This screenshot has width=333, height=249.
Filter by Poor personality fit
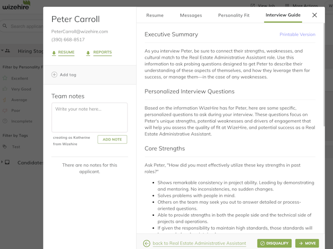click(x=16, y=111)
